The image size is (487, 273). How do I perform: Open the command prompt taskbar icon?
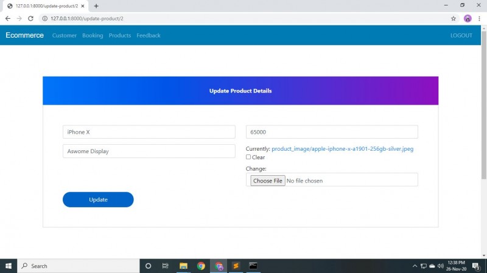point(253,266)
